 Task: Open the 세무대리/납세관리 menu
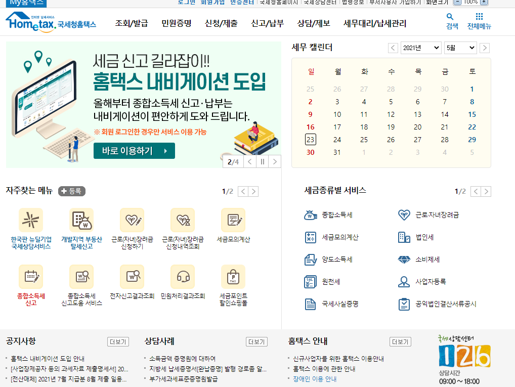click(x=375, y=23)
